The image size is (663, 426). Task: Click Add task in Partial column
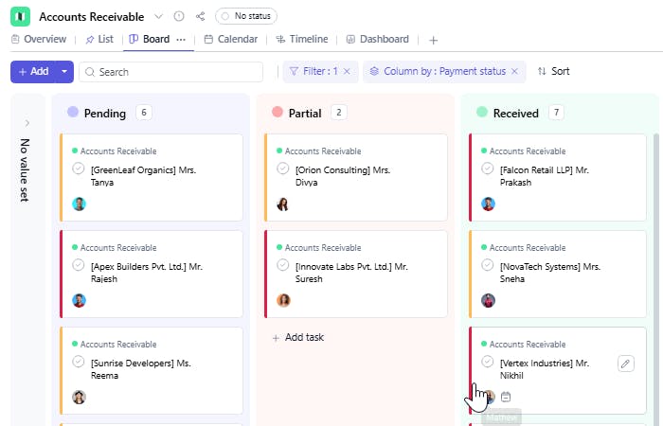point(298,337)
